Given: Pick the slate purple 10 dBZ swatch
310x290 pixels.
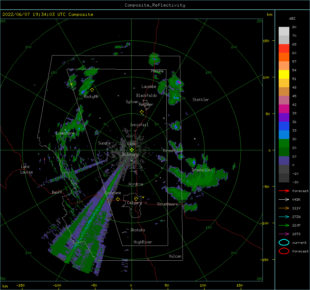Looking at the screenshot, I should click(284, 161).
